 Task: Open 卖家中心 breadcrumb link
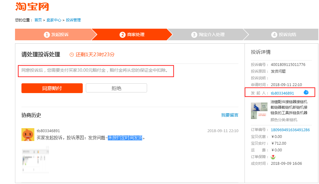(x=54, y=20)
